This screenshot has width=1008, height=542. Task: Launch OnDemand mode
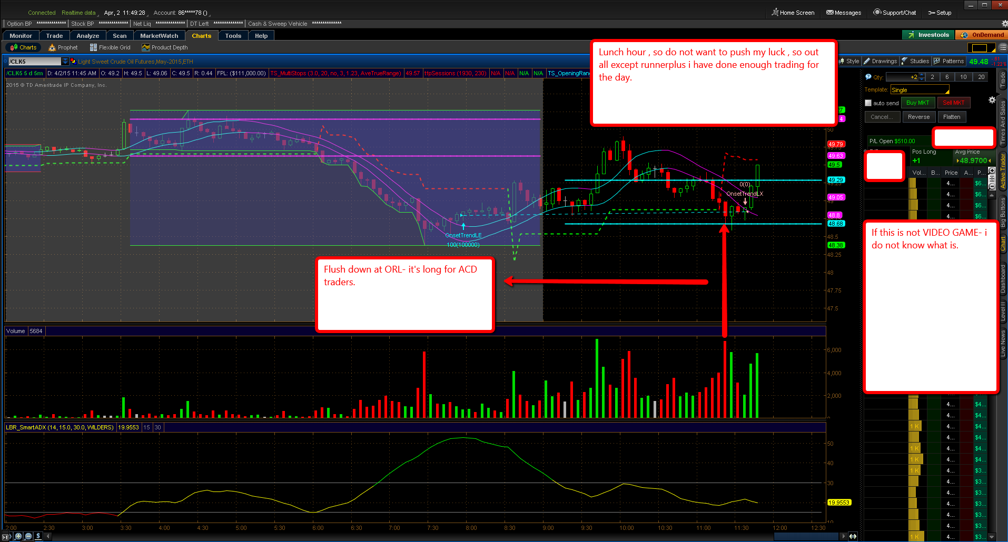pos(982,35)
